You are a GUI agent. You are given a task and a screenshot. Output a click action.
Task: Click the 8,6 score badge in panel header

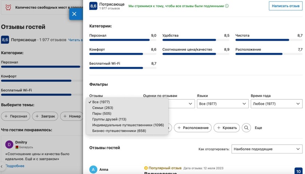pos(93,6)
